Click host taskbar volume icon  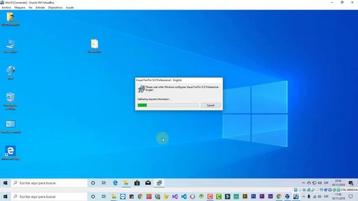pyautogui.click(x=319, y=197)
